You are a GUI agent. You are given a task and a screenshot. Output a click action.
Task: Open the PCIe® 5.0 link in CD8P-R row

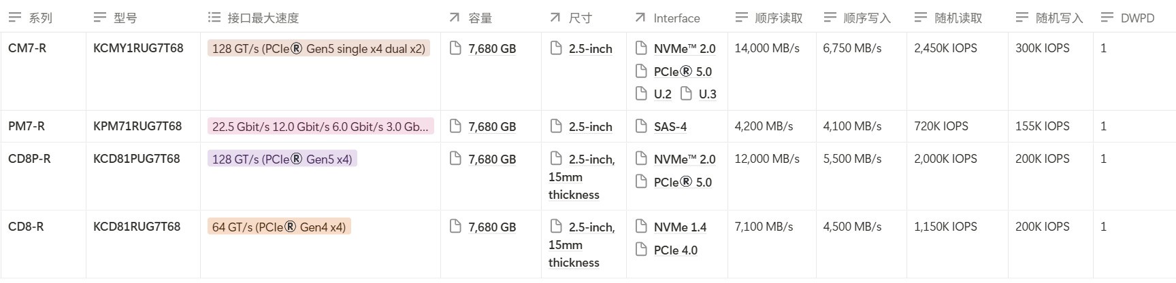tap(683, 183)
